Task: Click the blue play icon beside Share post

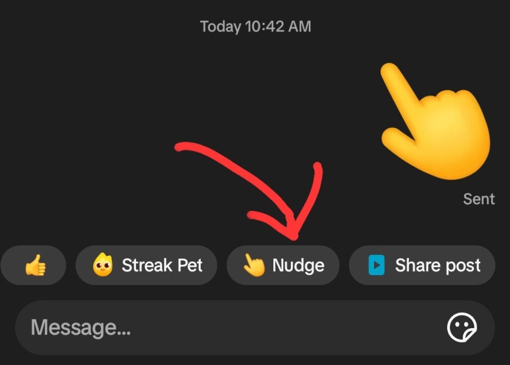Action: coord(377,265)
